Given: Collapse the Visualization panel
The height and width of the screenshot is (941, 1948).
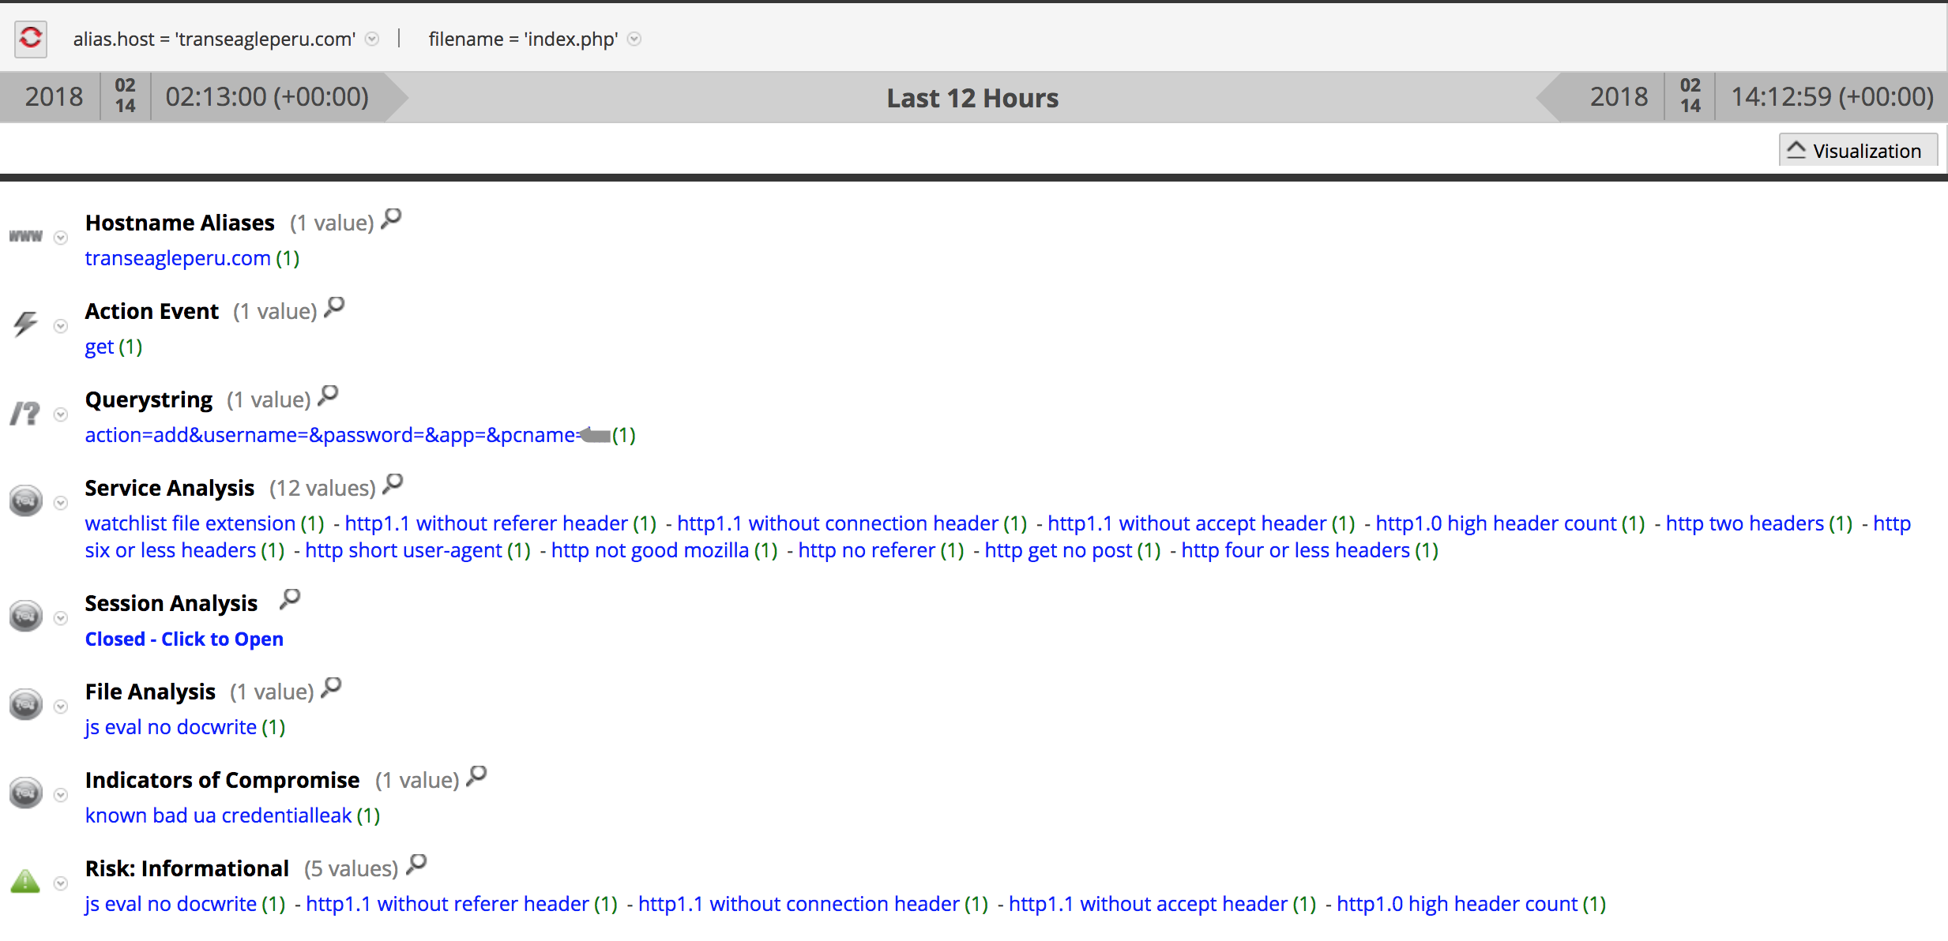Looking at the screenshot, I should (x=1856, y=149).
